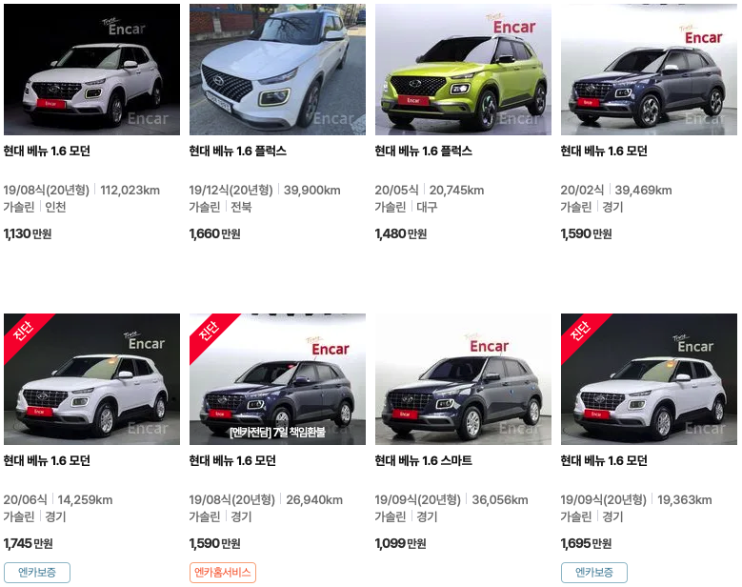Open title 현대 베뉴 1.6 스마트
This screenshot has width=742, height=587.
point(423,460)
